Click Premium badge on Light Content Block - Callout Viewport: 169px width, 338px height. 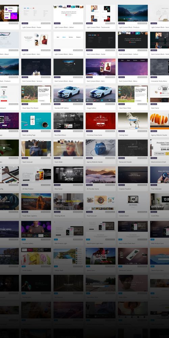click(57, 23)
